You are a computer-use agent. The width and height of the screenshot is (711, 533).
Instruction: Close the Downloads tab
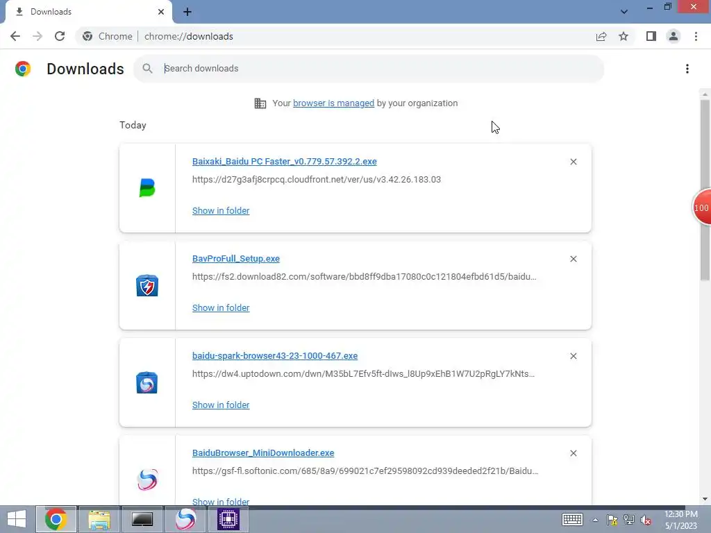tap(161, 12)
